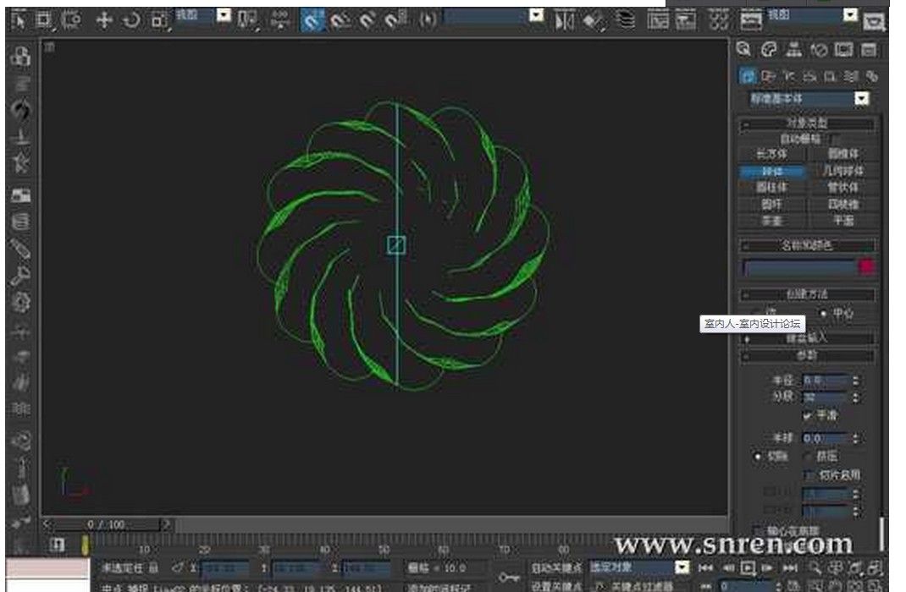The width and height of the screenshot is (906, 592).
Task: Choose the rectangular selection region tool
Action: click(44, 21)
